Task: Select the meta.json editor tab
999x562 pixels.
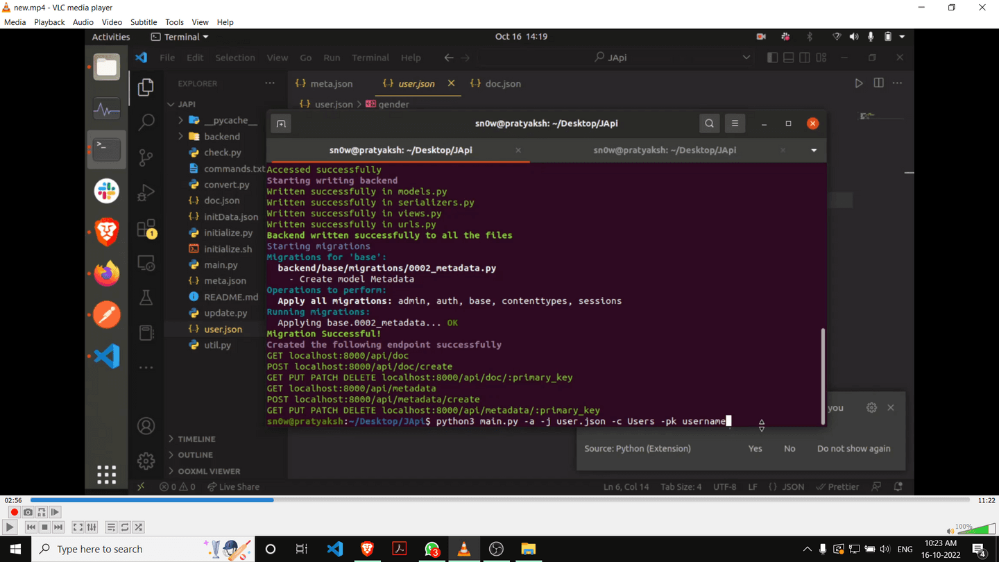Action: coord(324,84)
